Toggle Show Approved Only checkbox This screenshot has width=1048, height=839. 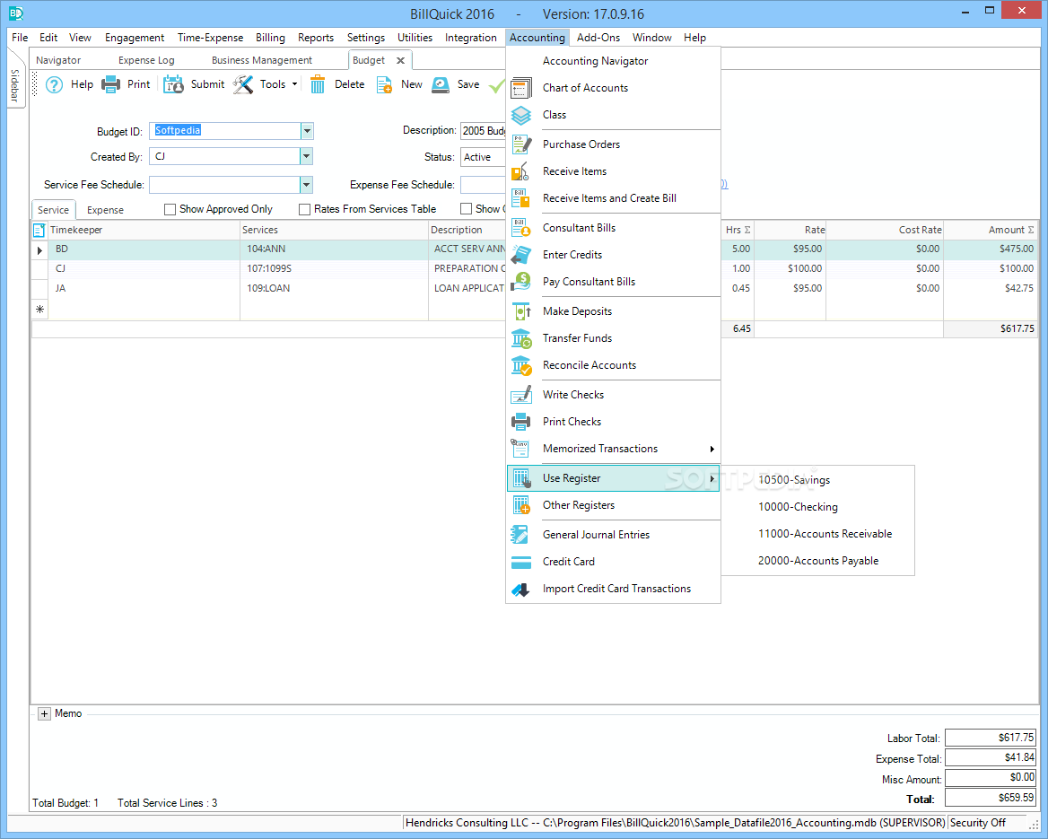click(170, 209)
